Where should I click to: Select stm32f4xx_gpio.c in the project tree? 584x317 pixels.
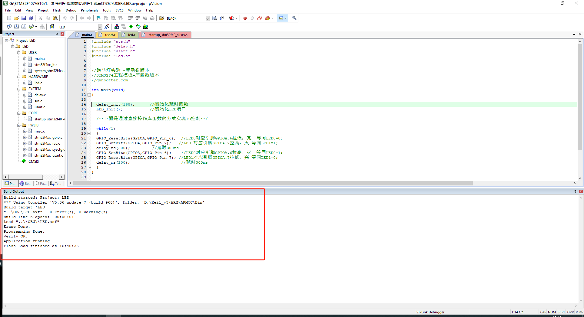click(48, 137)
